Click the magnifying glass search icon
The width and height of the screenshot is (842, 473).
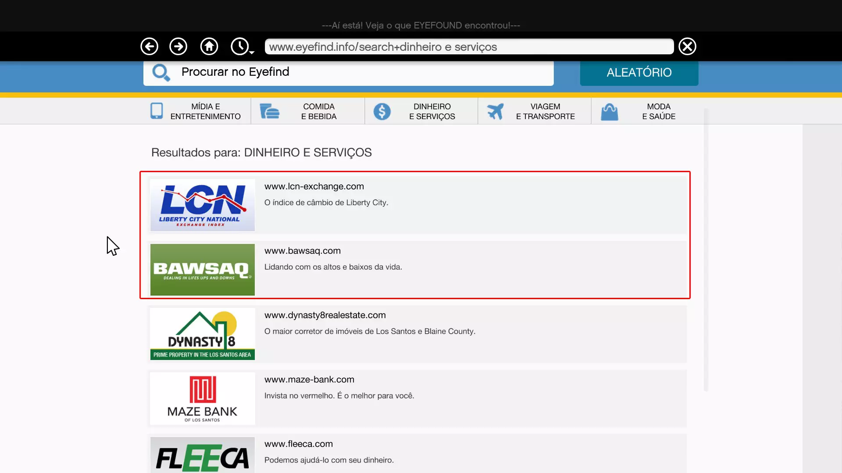tap(161, 73)
